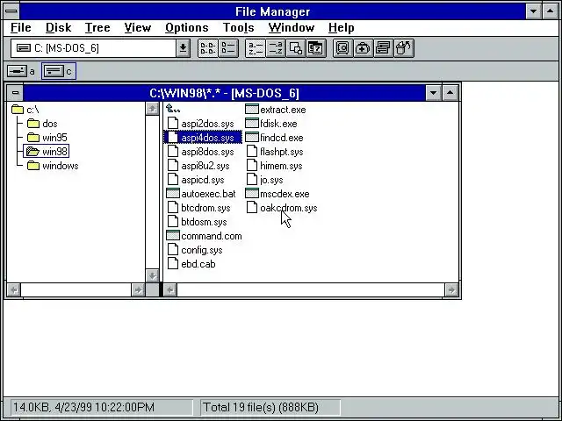This screenshot has width=562, height=421.
Task: Minimize the WIN98 child window
Action: [433, 93]
